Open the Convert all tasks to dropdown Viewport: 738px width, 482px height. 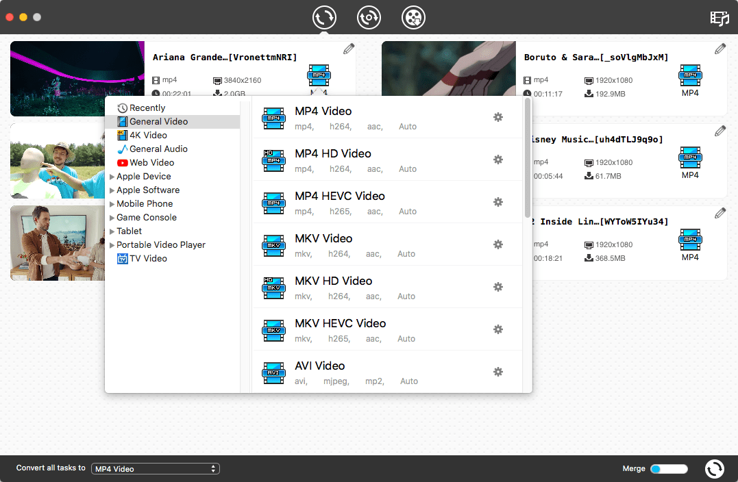coord(156,469)
